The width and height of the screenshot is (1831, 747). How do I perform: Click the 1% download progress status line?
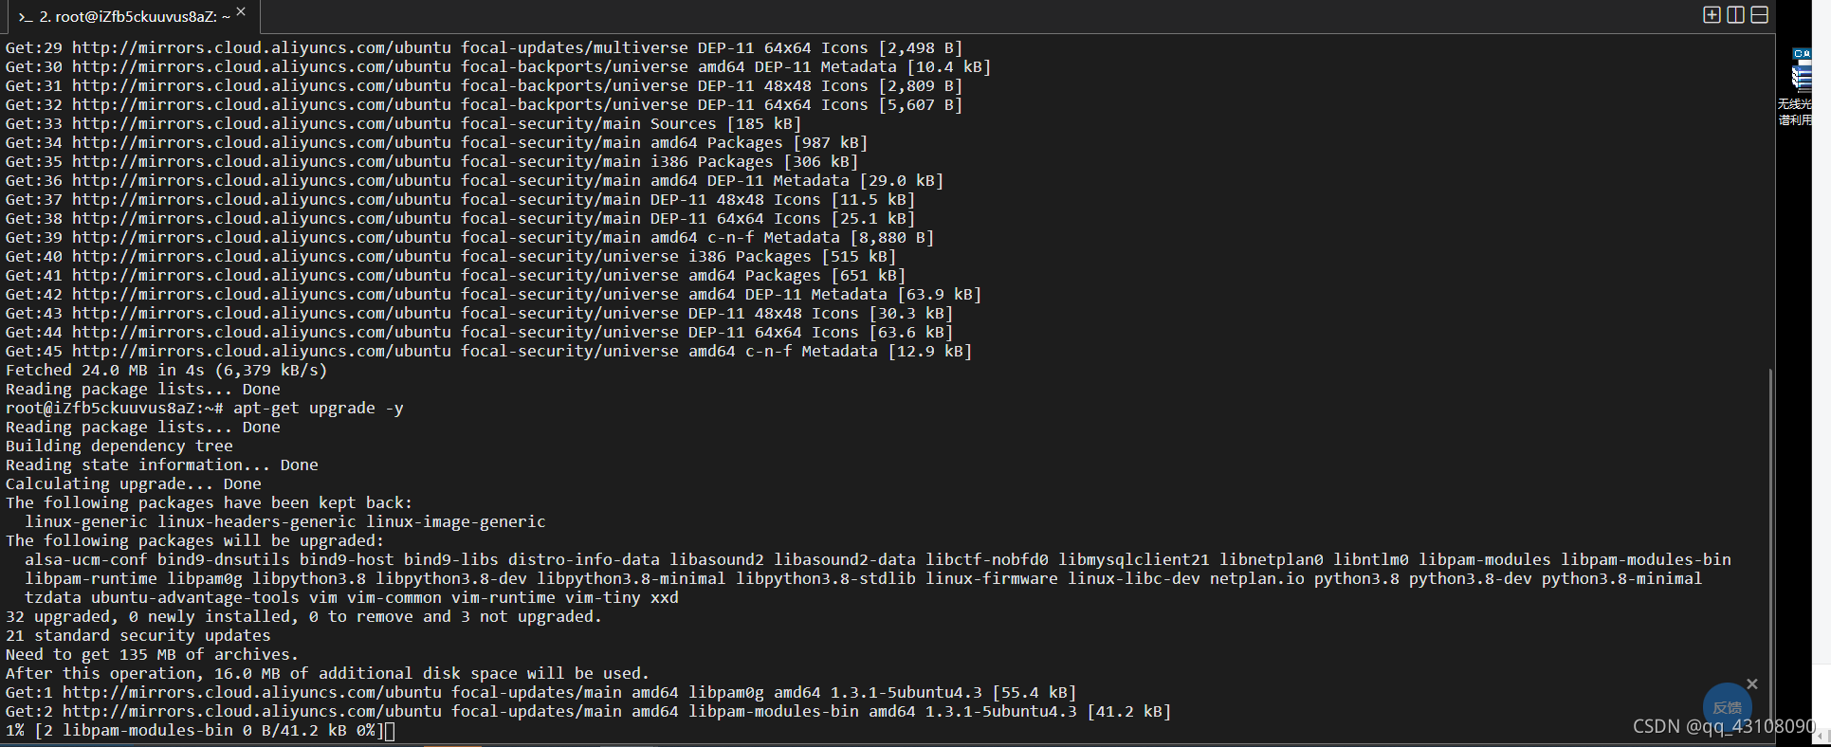point(195,730)
